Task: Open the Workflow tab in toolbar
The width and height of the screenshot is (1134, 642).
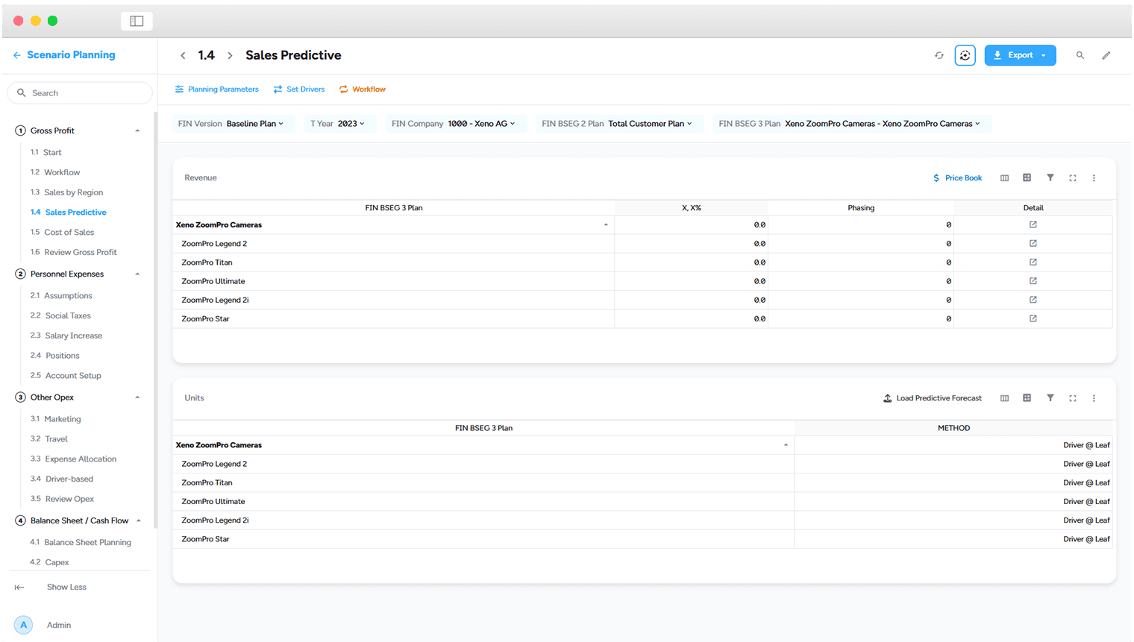Action: 363,89
